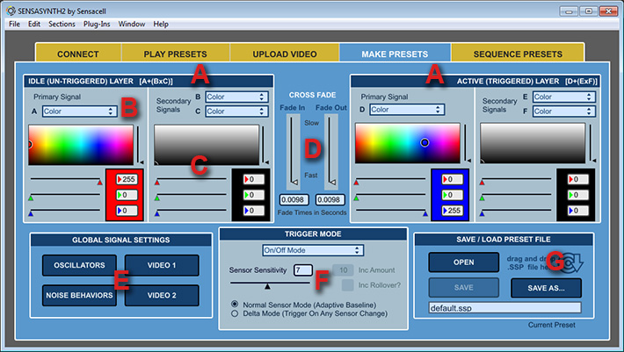This screenshot has height=352, width=624.
Task: Open the Sections menu
Action: click(62, 24)
